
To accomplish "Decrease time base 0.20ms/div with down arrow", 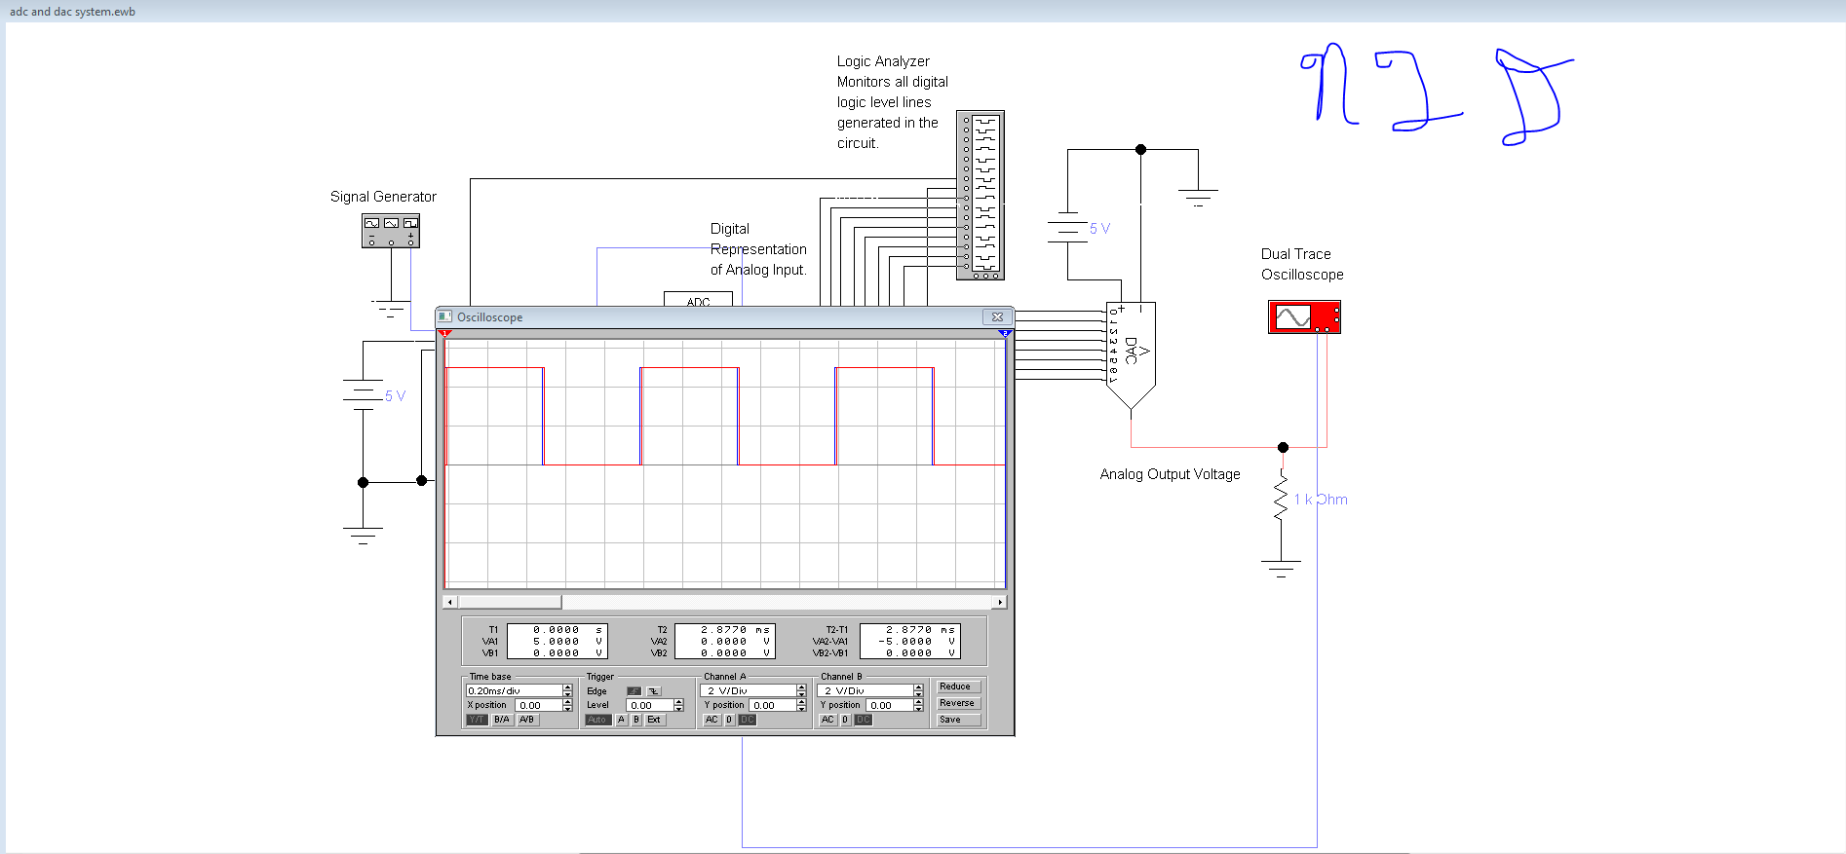I will (567, 694).
